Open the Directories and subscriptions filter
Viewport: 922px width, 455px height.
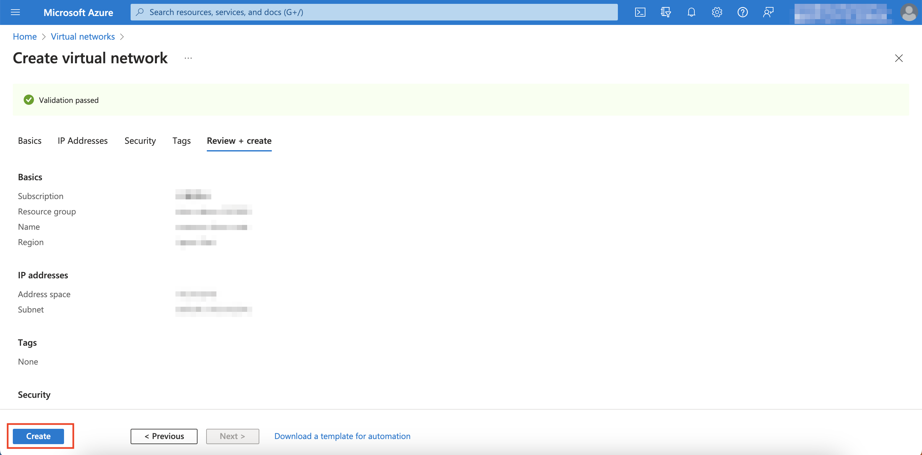666,12
